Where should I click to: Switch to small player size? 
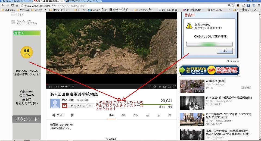tap(164, 87)
